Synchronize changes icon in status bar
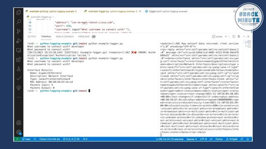The width and height of the screenshot is (266, 149). click(x=35, y=139)
